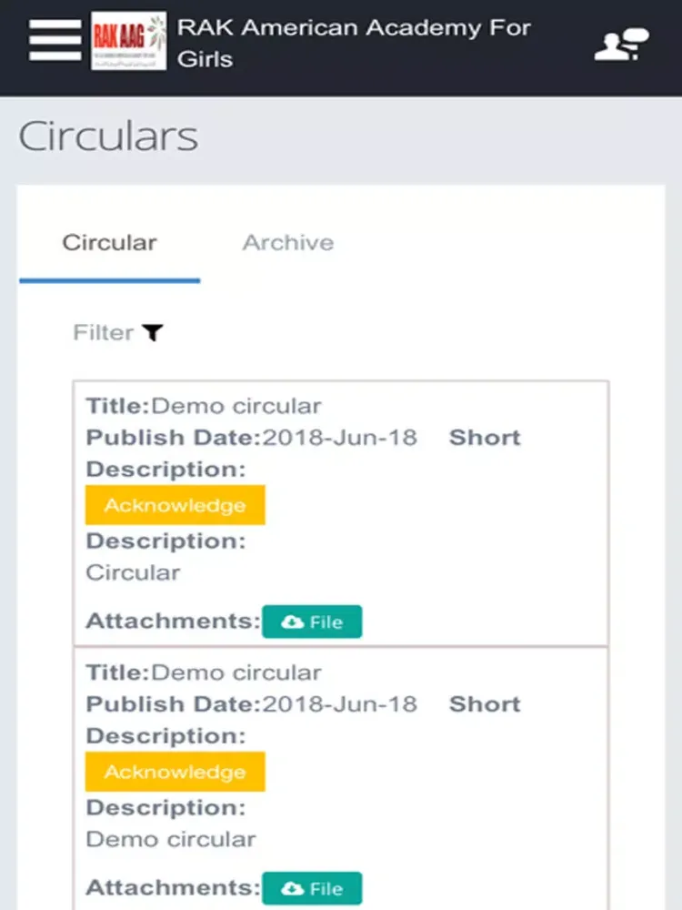The image size is (682, 910).
Task: Download the second circular's File attachment
Action: [x=312, y=888]
